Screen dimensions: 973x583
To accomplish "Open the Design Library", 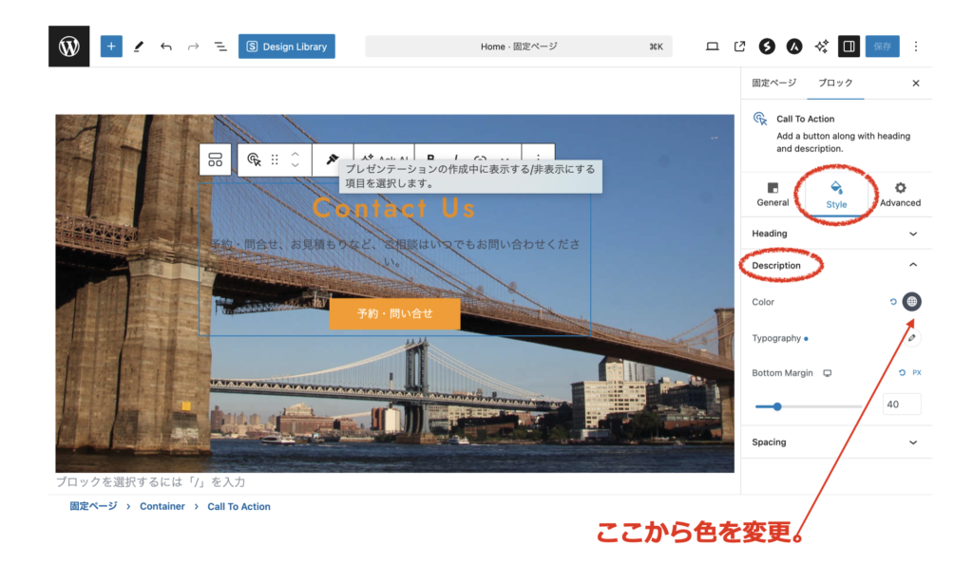I will click(286, 46).
